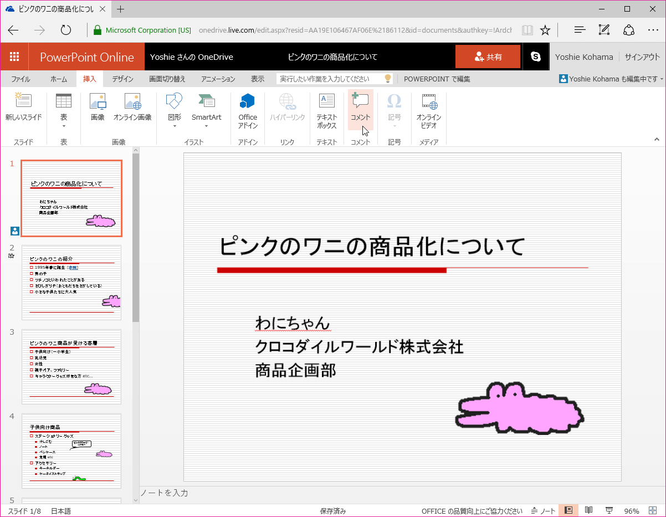Toggle the ノート notes pane button
The width and height of the screenshot is (666, 517).
click(x=543, y=511)
